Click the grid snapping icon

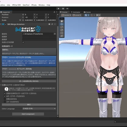[x=92, y=15]
